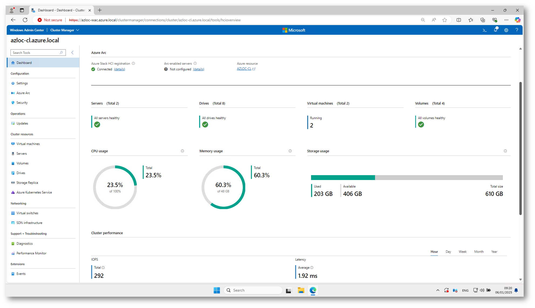Click the CPU usage donut chart
This screenshot has width=535, height=308.
point(115,187)
